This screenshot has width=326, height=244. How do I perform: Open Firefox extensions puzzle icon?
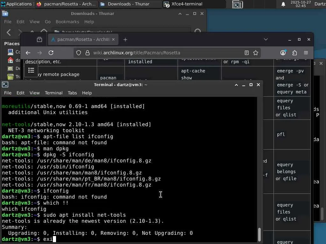click(294, 53)
